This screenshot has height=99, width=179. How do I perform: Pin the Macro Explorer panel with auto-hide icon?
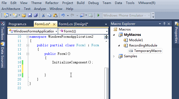point(164,24)
